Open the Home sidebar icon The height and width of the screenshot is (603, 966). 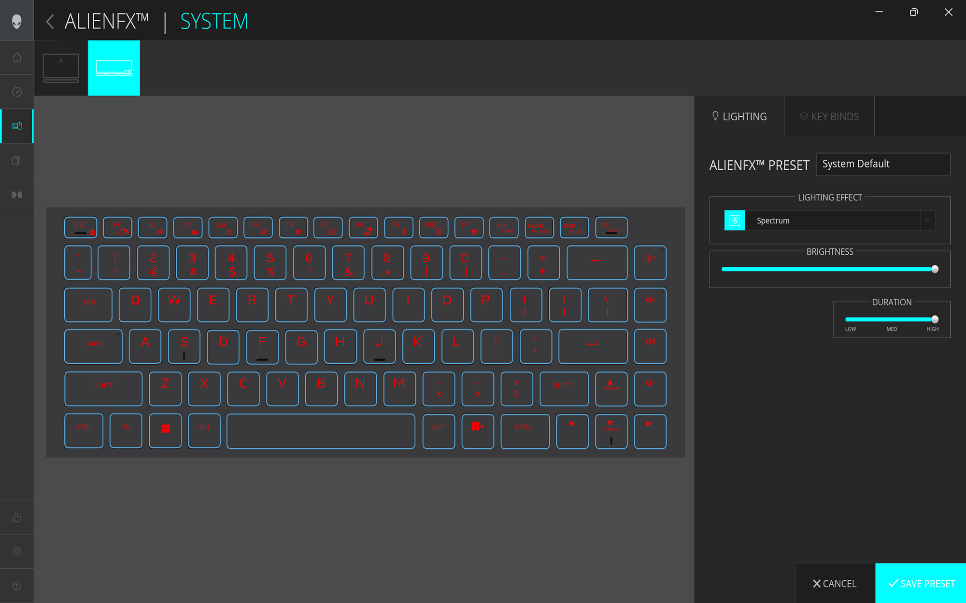point(17,58)
